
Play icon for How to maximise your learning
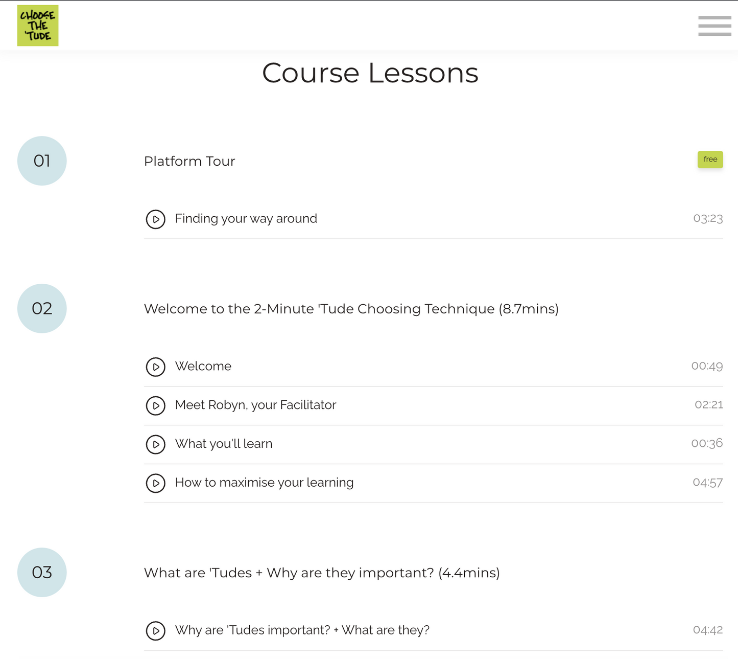pos(156,483)
